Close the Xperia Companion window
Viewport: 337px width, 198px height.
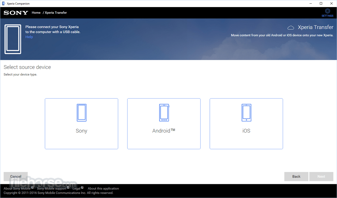point(331,3)
